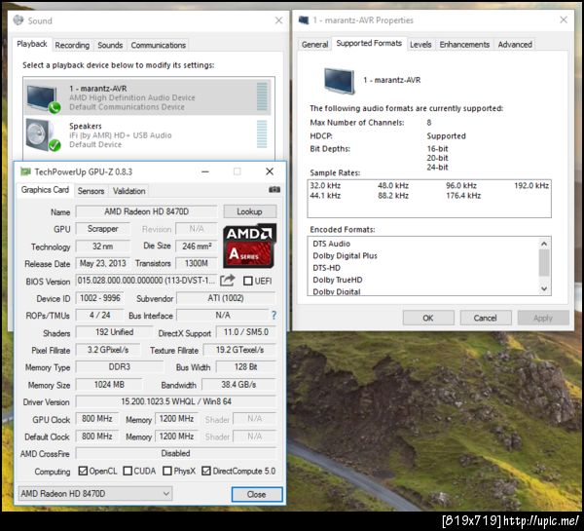Click the AMD A-Series logo in GPU-Z
Screen dimensions: 584x531
coord(249,246)
